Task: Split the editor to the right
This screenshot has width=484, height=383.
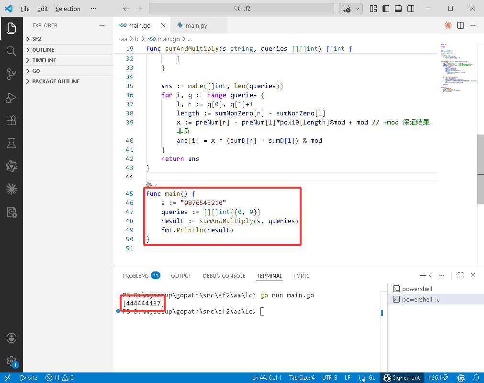Action: tap(460, 25)
